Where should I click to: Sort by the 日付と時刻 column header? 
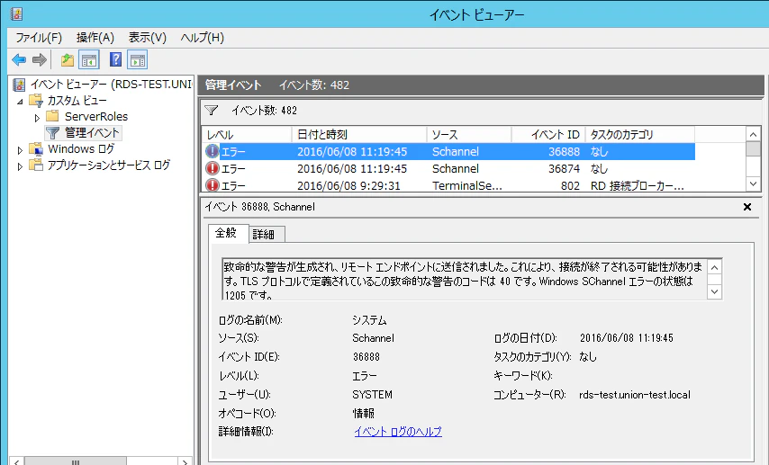359,134
